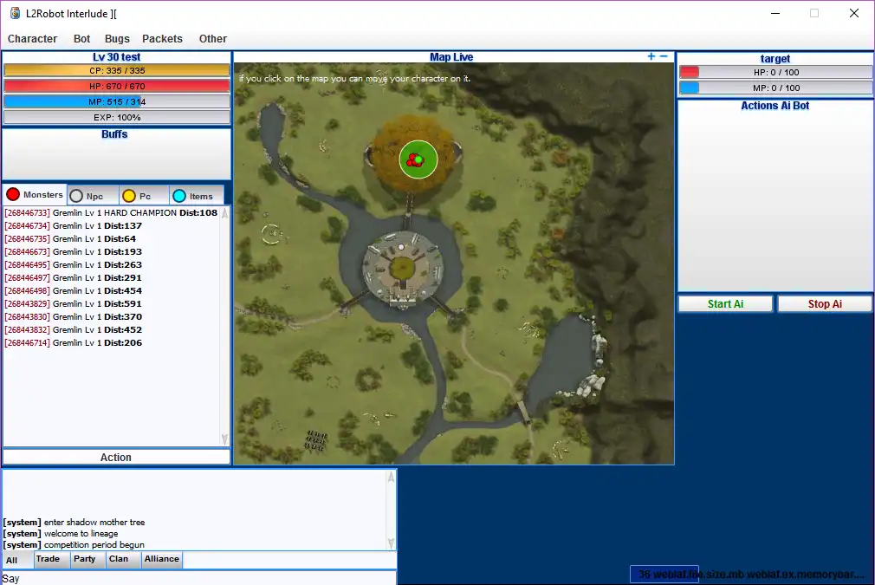
Task: Select Gremlin row with Dist:452
Action: 111,330
